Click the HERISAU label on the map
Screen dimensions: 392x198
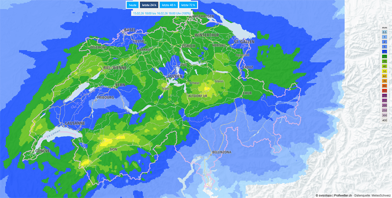point(219,45)
